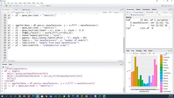174x98 pixels.
Task: Open an existing file via folder icon
Action: coord(10,5)
